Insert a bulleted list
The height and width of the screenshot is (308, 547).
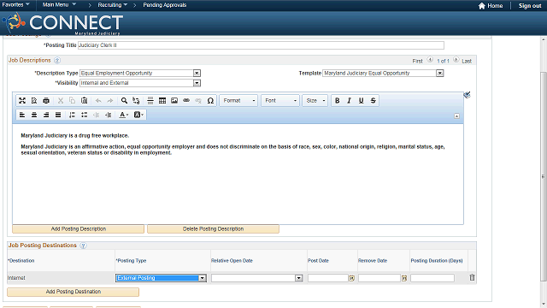[84, 115]
